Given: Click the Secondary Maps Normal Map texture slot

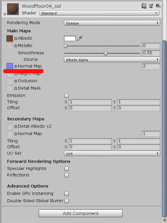Looking at the screenshot, I should 10,134.
